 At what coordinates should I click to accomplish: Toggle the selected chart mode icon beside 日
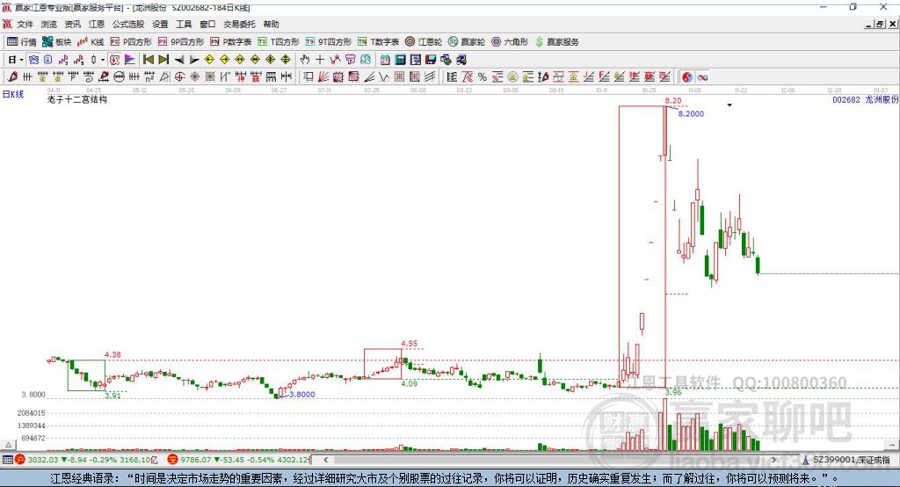33,60
